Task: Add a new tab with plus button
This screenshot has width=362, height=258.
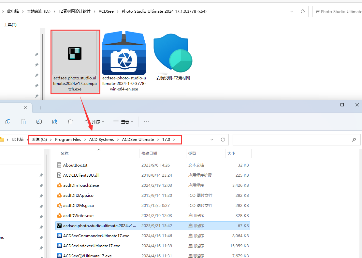Action: pyautogui.click(x=40, y=108)
